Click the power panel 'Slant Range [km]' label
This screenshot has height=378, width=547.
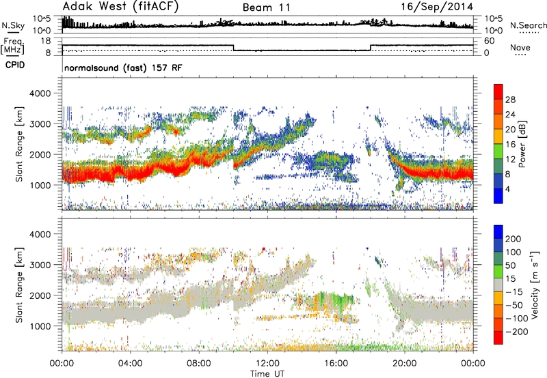(19, 144)
